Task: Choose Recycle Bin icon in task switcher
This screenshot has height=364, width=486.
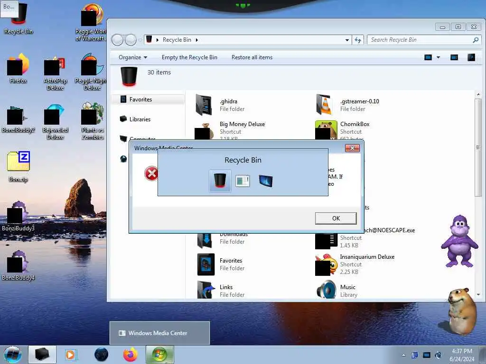Action: (220, 181)
